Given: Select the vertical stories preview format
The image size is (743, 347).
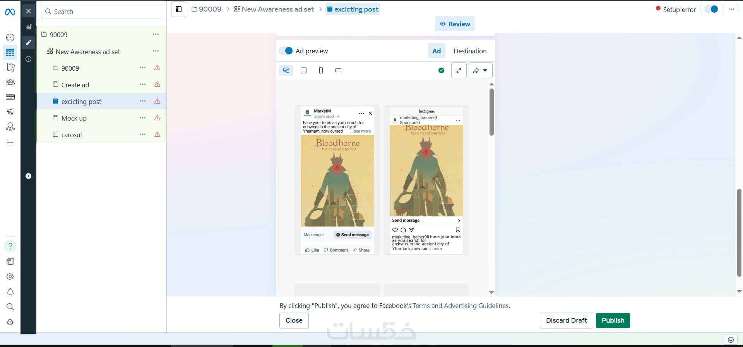Looking at the screenshot, I should pos(321,70).
